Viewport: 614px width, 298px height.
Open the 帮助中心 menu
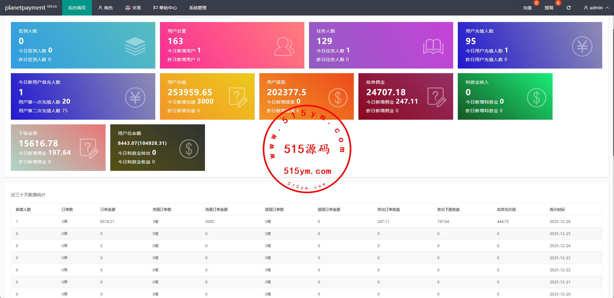point(165,8)
